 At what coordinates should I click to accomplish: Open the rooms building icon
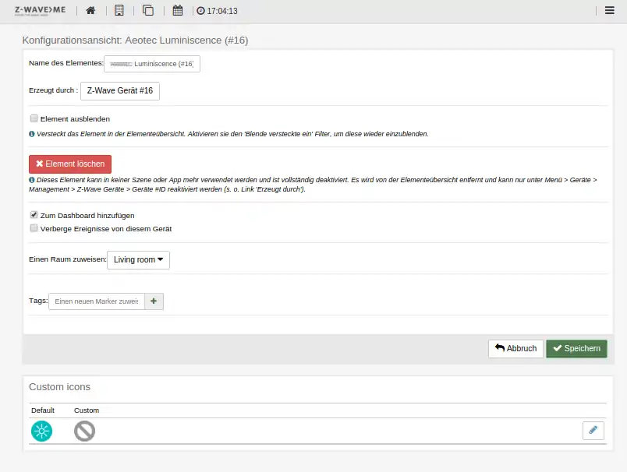(x=119, y=10)
